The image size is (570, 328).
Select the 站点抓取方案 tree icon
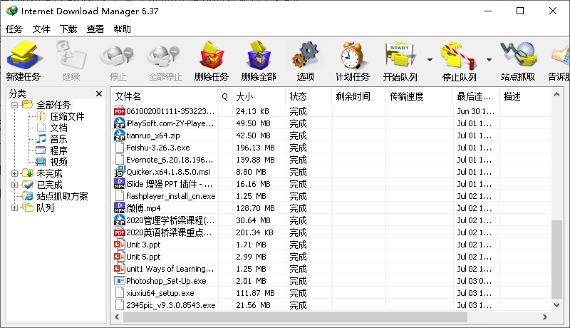point(28,196)
